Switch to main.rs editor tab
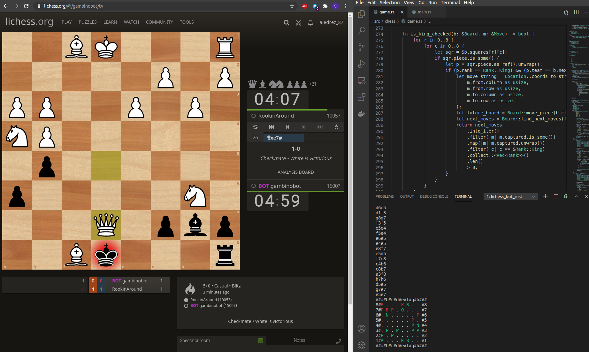 click(425, 12)
